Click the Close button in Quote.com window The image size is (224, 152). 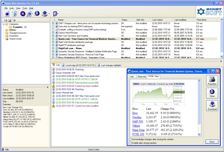pos(212,142)
